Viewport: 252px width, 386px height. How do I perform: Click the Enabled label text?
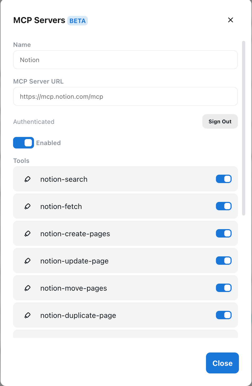(x=48, y=143)
